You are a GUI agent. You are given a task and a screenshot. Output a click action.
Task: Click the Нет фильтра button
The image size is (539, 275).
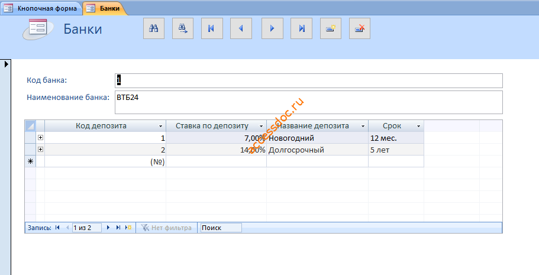(x=167, y=228)
